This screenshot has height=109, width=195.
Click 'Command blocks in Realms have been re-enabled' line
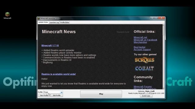(x=69, y=58)
